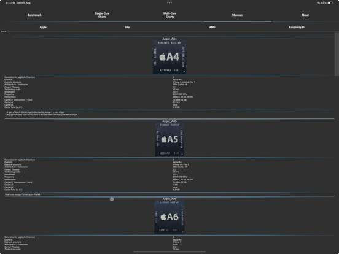Click 'iPhone 5' value under A6

pyautogui.click(x=177, y=242)
